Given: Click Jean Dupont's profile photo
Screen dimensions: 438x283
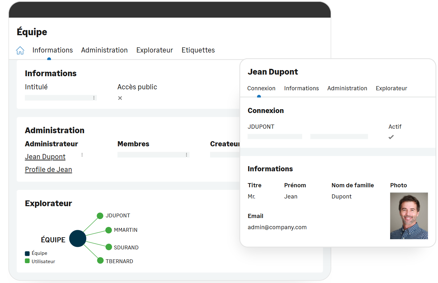Looking at the screenshot, I should (x=409, y=216).
